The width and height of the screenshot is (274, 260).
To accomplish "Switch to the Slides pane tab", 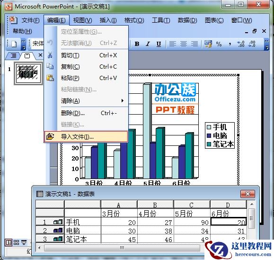I will coord(27,55).
